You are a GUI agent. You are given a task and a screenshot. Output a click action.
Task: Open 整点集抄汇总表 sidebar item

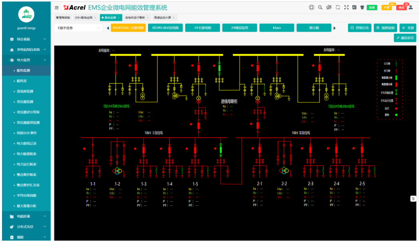(x=26, y=185)
